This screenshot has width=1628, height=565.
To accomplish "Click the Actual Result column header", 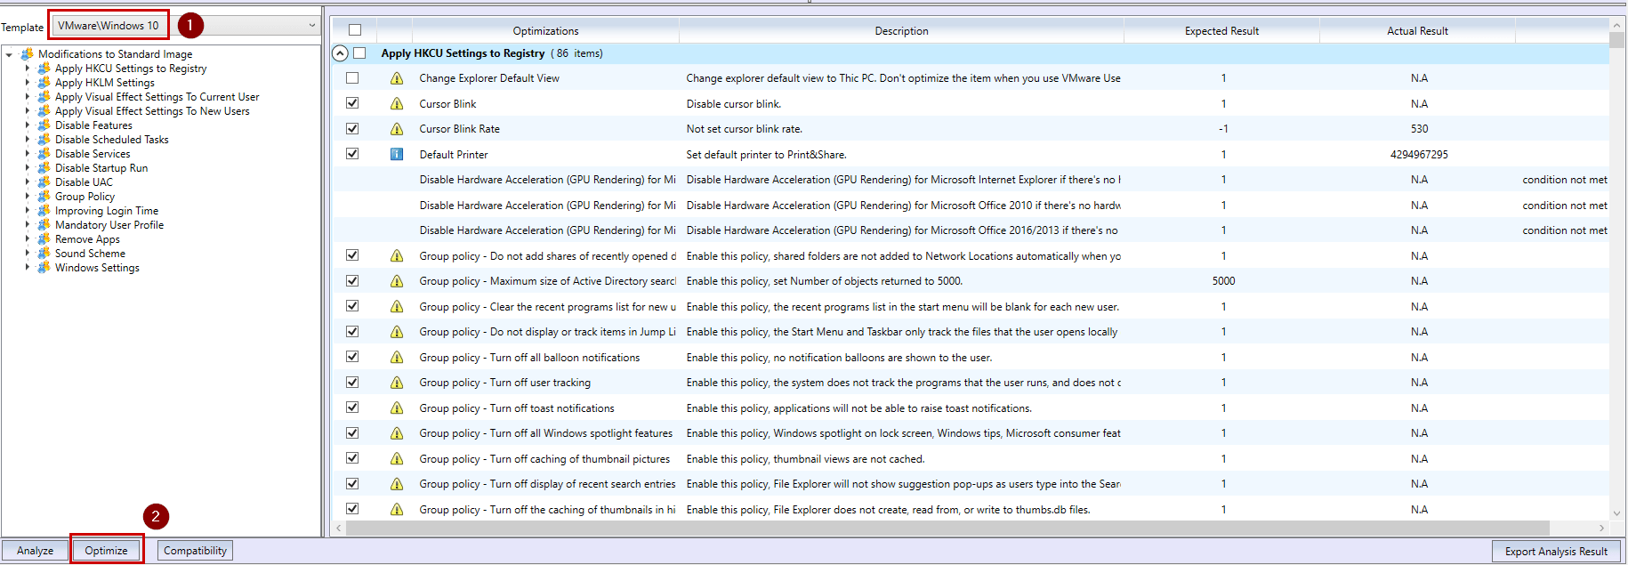I will [1417, 31].
